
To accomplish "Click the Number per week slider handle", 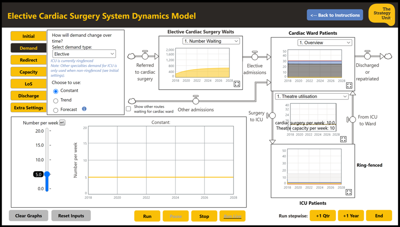I will point(47,174).
